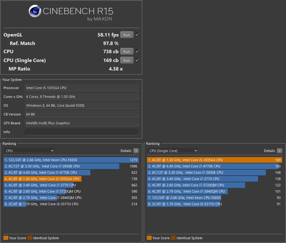Click the Ref. Match value 97.8 %

pyautogui.click(x=111, y=43)
